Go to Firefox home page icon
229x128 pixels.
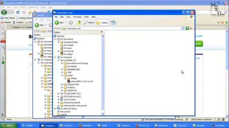tap(30, 12)
